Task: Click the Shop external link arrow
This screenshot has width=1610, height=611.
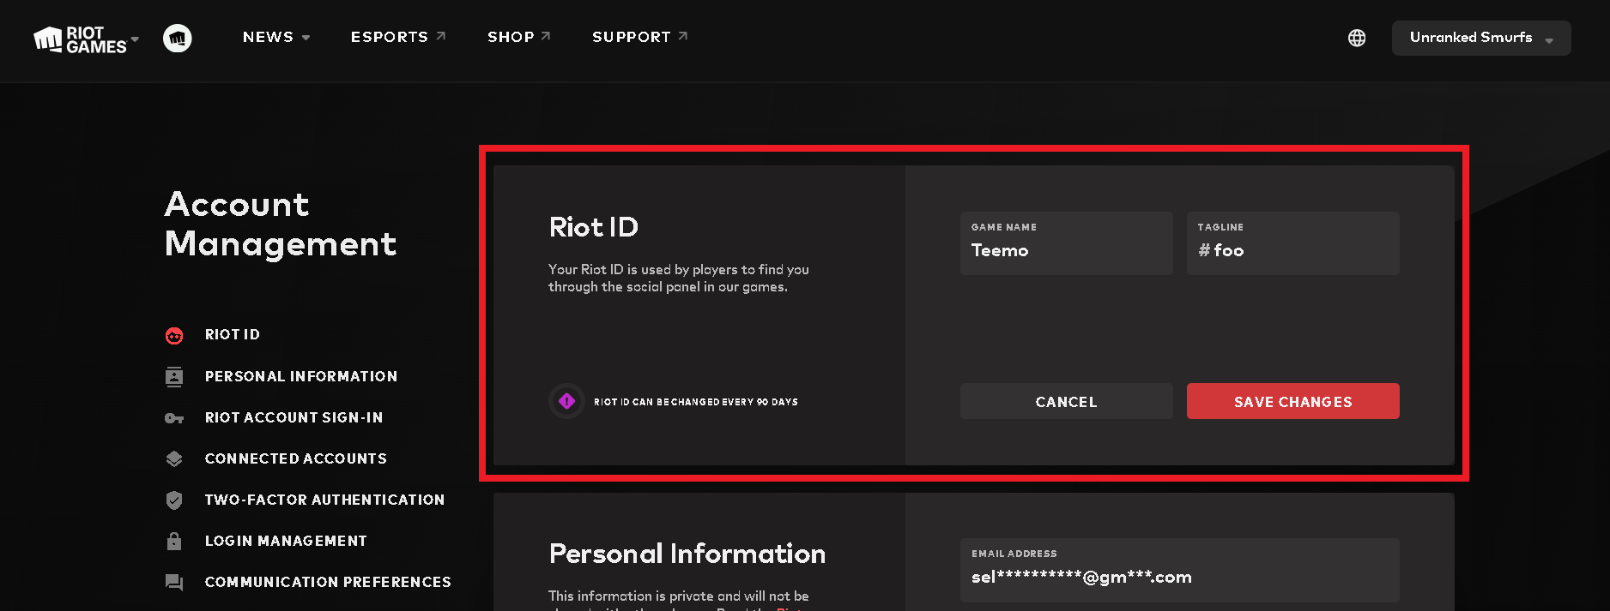Action: pos(546,36)
